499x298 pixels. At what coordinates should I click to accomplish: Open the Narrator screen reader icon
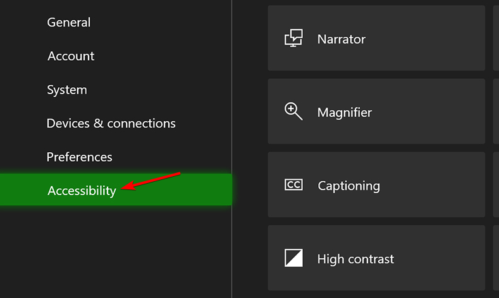[x=293, y=39]
